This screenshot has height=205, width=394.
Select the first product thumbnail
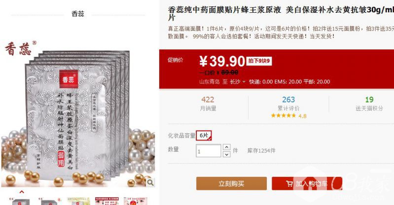(x=21, y=201)
